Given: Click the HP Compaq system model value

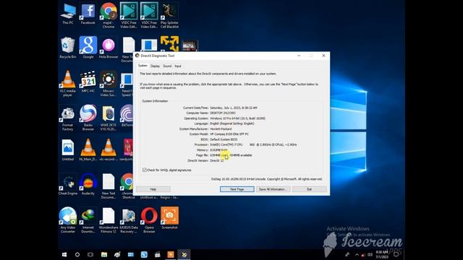Looking at the screenshot, I should (x=229, y=134).
